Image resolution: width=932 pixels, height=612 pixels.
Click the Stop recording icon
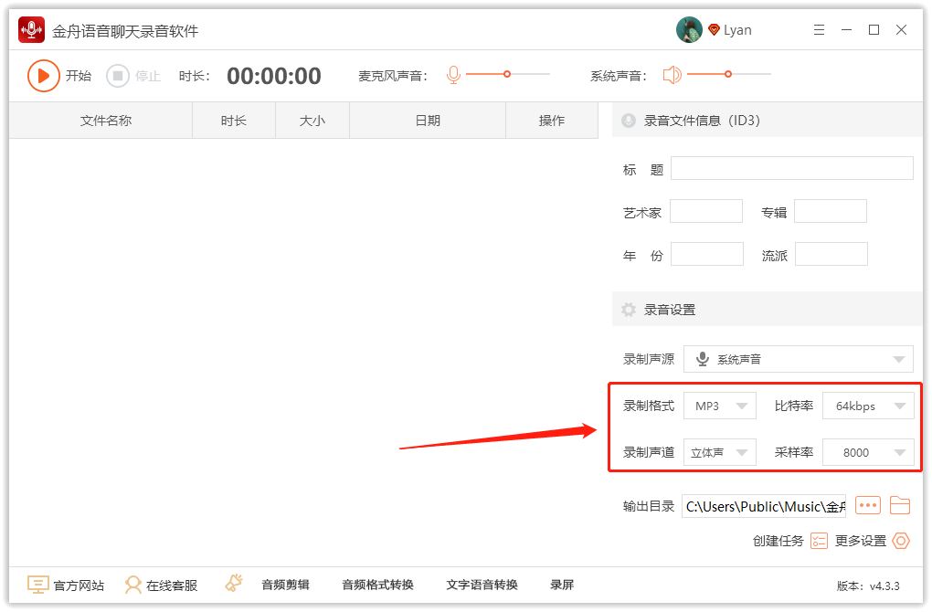[x=118, y=76]
